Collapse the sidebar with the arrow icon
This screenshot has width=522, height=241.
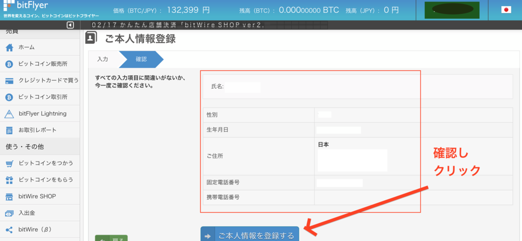(x=70, y=25)
